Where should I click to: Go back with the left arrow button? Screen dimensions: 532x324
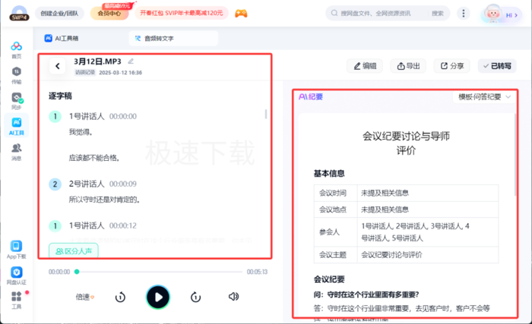pyautogui.click(x=57, y=66)
